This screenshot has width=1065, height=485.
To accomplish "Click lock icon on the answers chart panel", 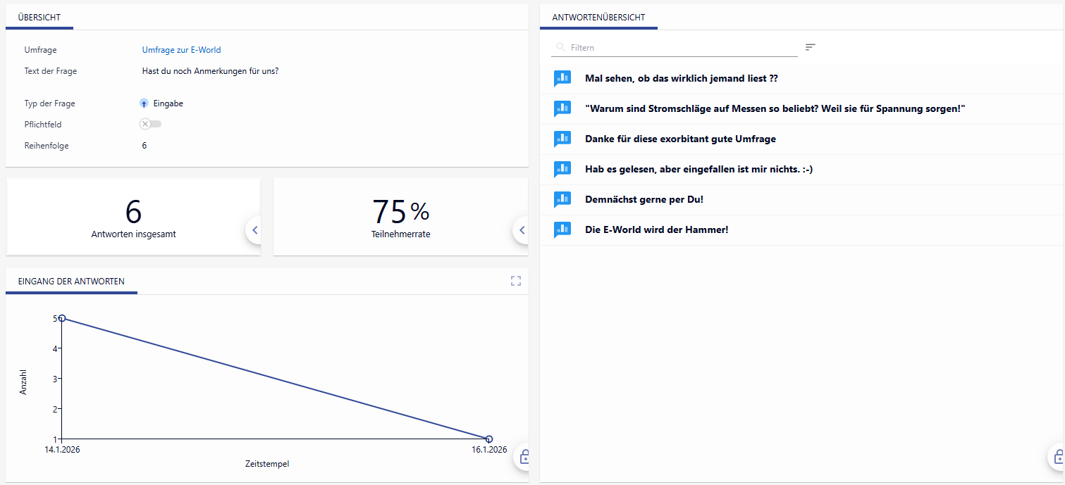I will click(524, 458).
